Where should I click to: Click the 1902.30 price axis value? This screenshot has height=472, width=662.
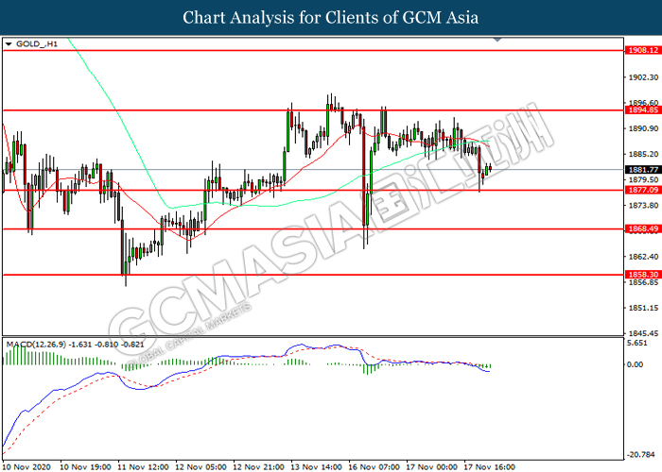pos(643,77)
